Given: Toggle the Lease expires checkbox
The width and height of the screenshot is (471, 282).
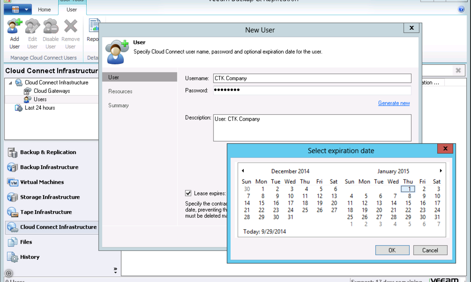Looking at the screenshot, I should (x=188, y=193).
